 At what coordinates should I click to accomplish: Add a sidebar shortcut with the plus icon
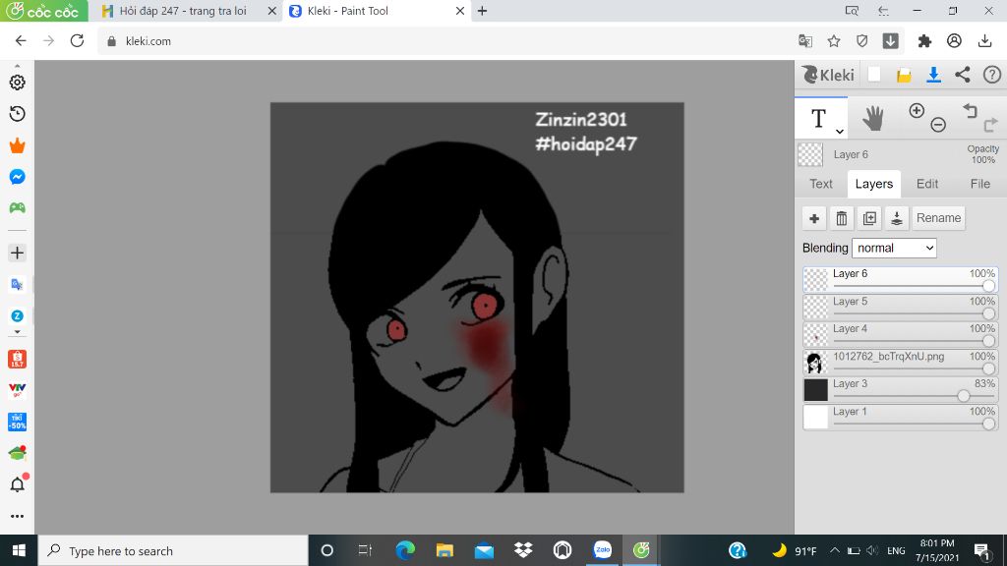[18, 253]
